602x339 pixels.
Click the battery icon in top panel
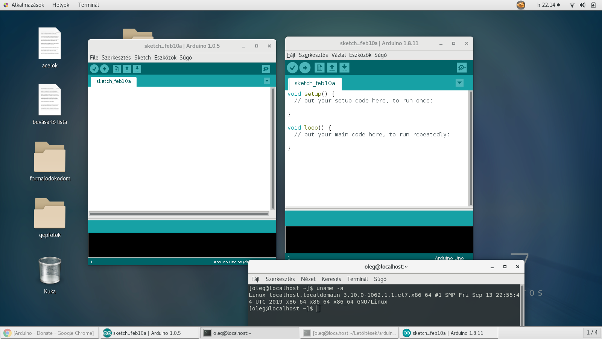coord(593,5)
